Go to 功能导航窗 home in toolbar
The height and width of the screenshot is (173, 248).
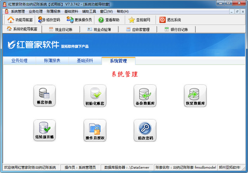(x=20, y=20)
